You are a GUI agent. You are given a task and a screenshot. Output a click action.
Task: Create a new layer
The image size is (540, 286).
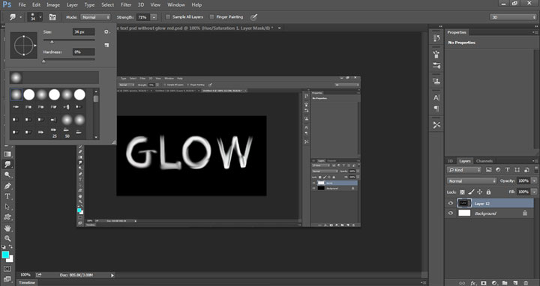[515, 283]
